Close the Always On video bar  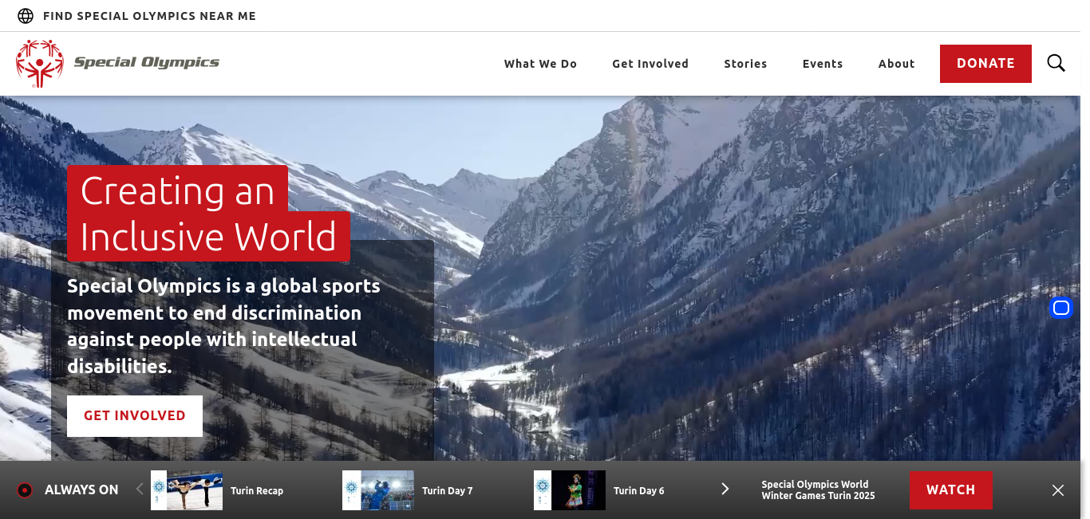click(x=1058, y=490)
